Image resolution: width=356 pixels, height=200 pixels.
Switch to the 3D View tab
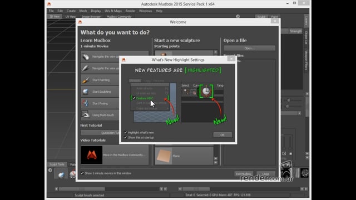tap(55, 17)
